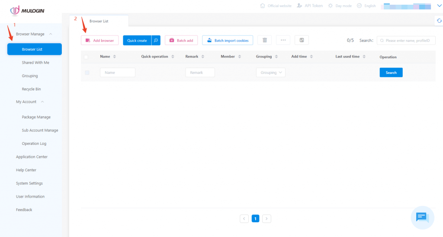Open the Grouping filter dropdown

tap(270, 73)
